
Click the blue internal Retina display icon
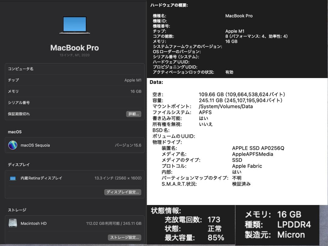[x=12, y=178]
